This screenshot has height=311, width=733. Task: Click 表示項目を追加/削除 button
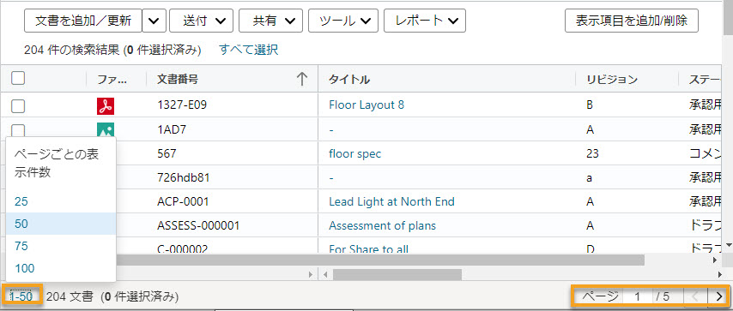(632, 21)
